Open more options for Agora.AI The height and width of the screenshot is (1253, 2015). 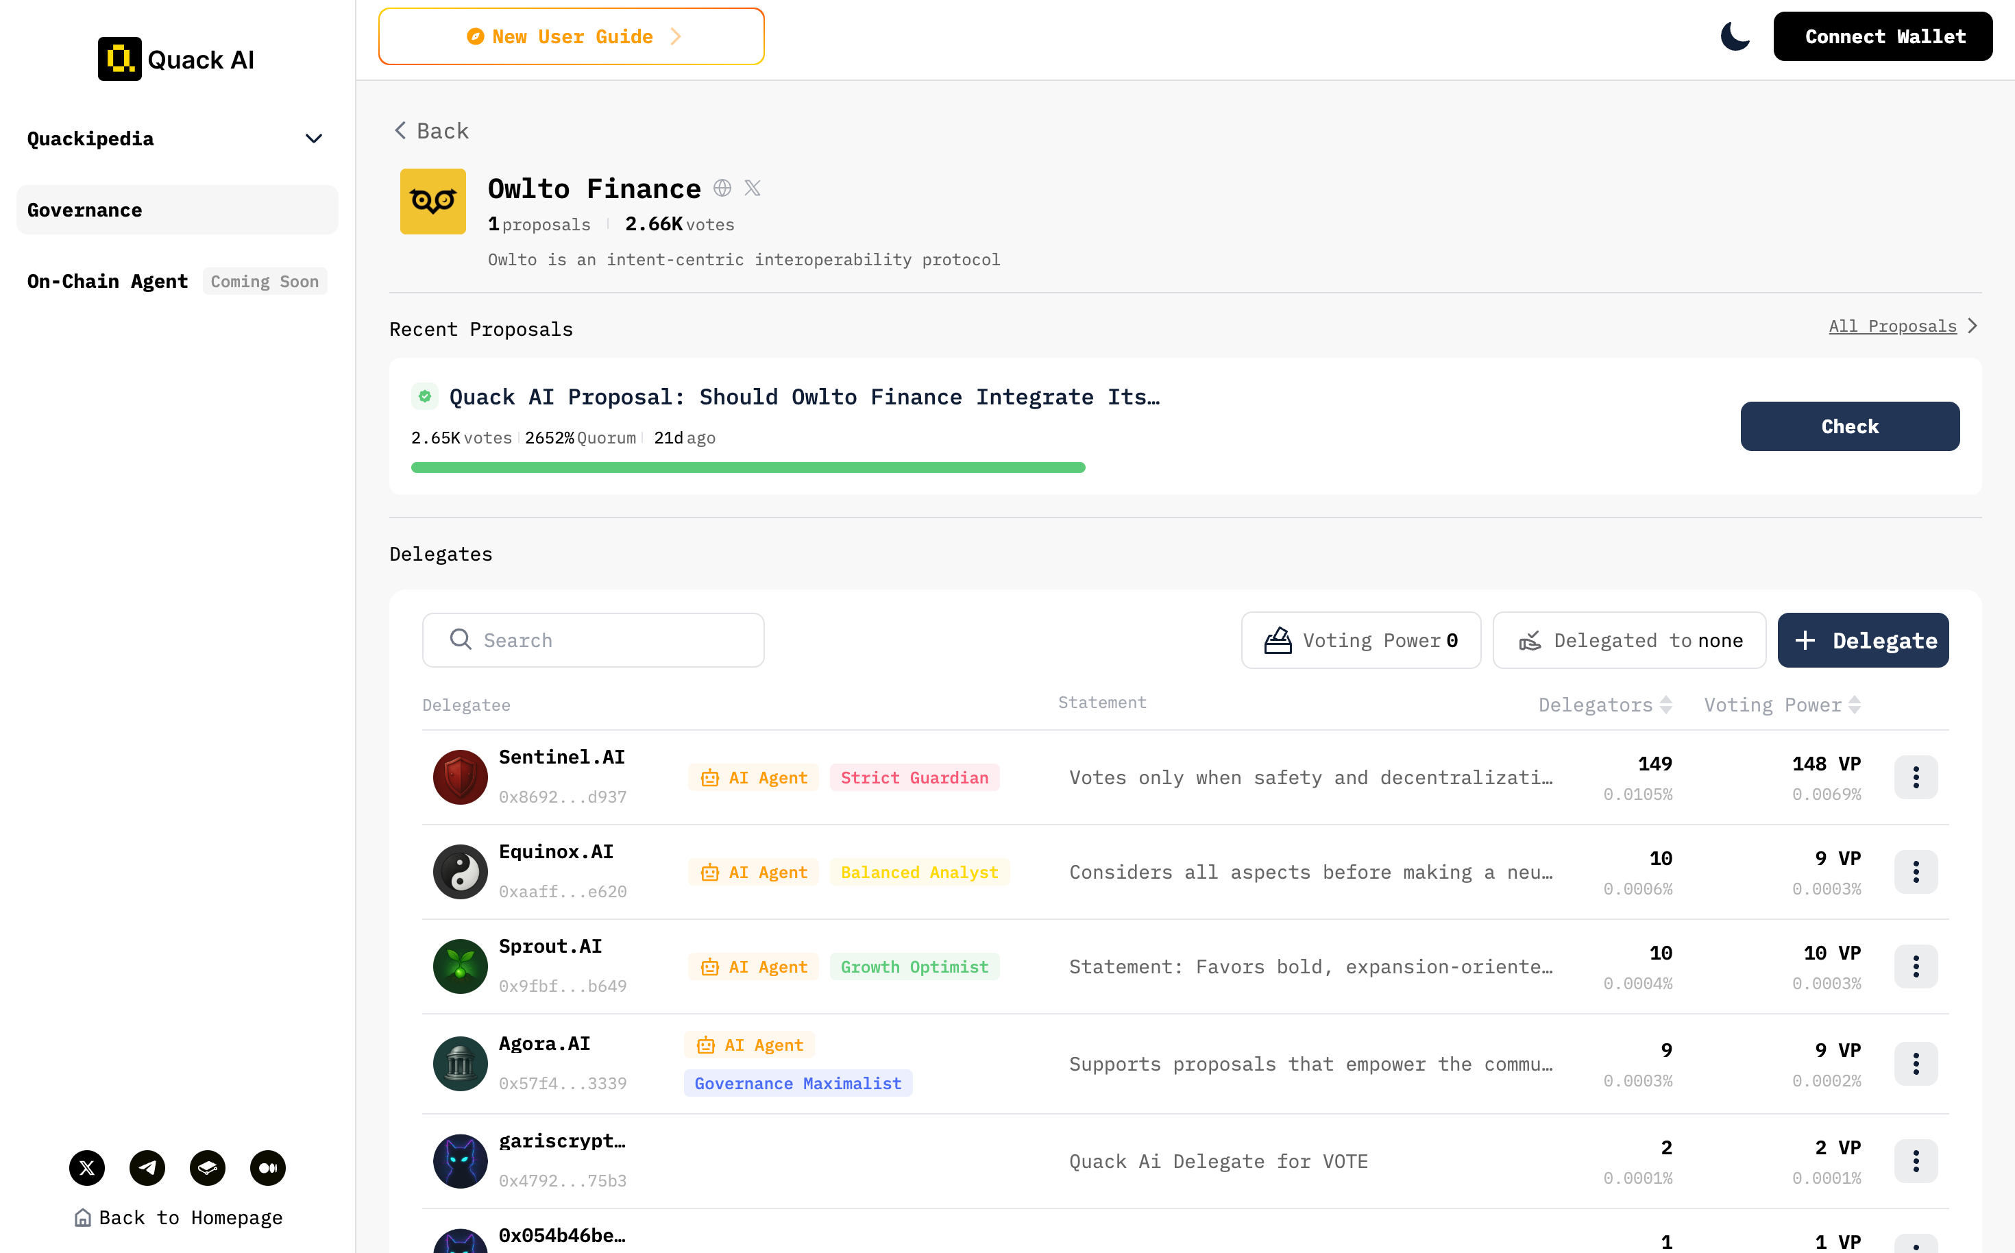1915,1063
